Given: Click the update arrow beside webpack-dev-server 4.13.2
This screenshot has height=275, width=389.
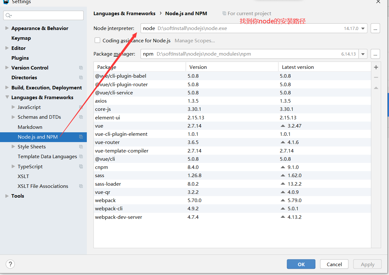Looking at the screenshot, I should (283, 217).
